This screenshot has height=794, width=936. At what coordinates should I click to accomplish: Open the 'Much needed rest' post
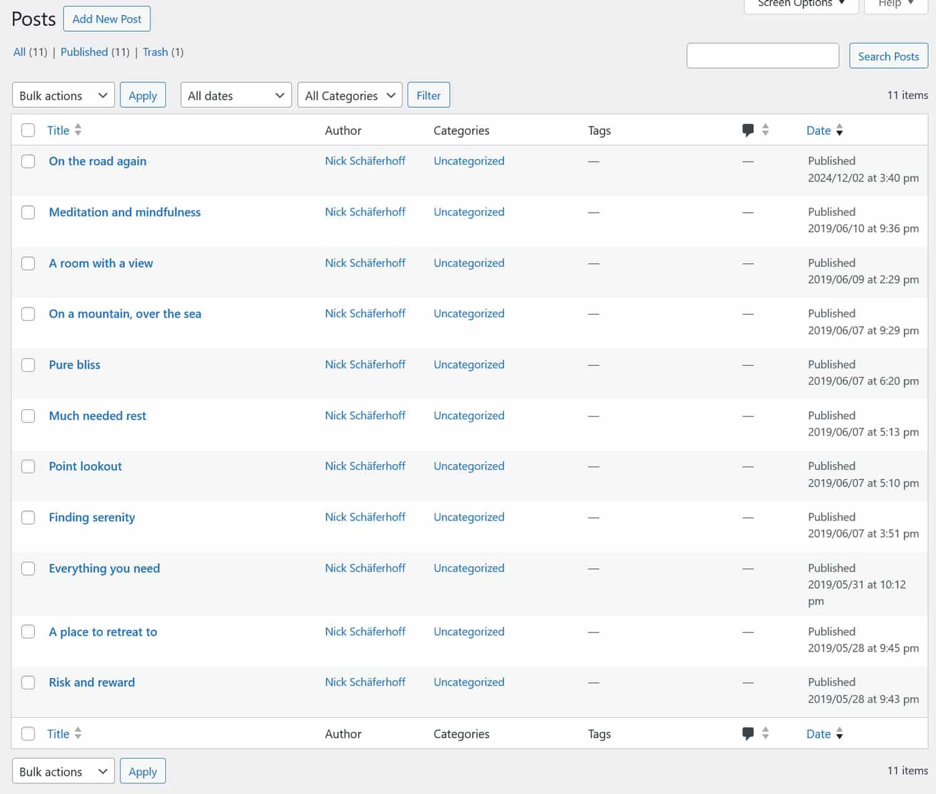(97, 415)
